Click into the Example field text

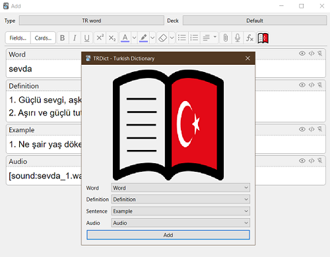[44, 145]
